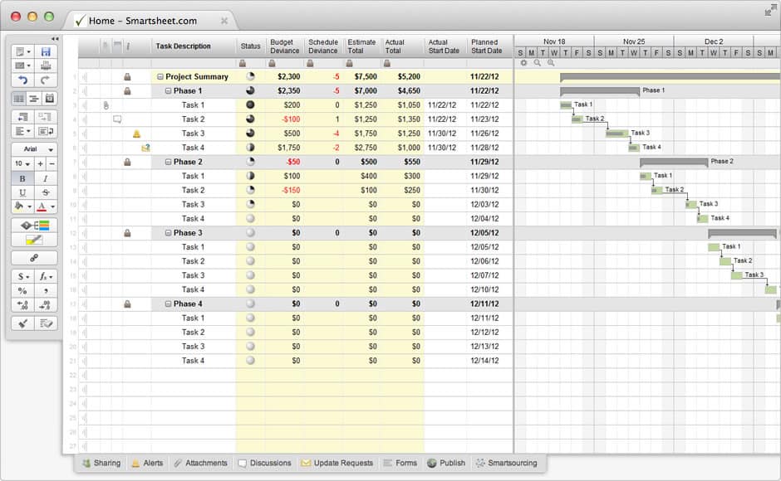Toggle Bold text formatting

tap(22, 178)
